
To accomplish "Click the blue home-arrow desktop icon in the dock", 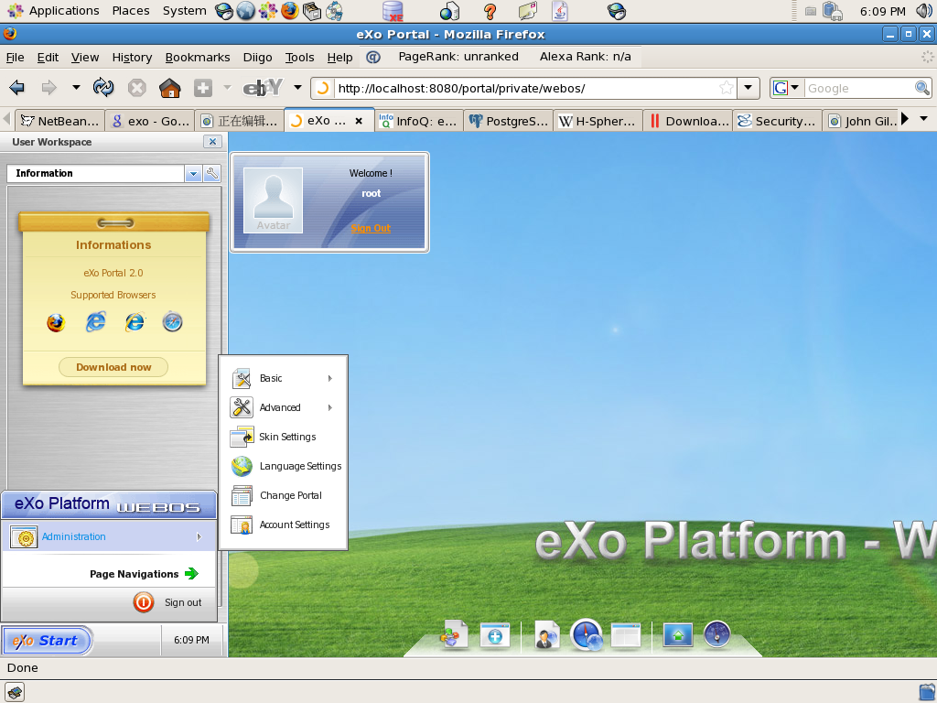I will coord(677,634).
